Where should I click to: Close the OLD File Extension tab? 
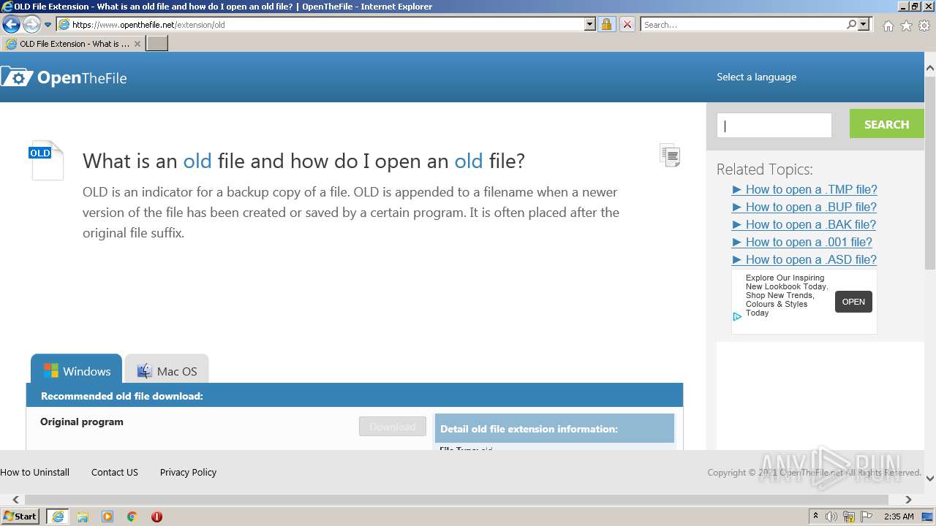coord(137,44)
